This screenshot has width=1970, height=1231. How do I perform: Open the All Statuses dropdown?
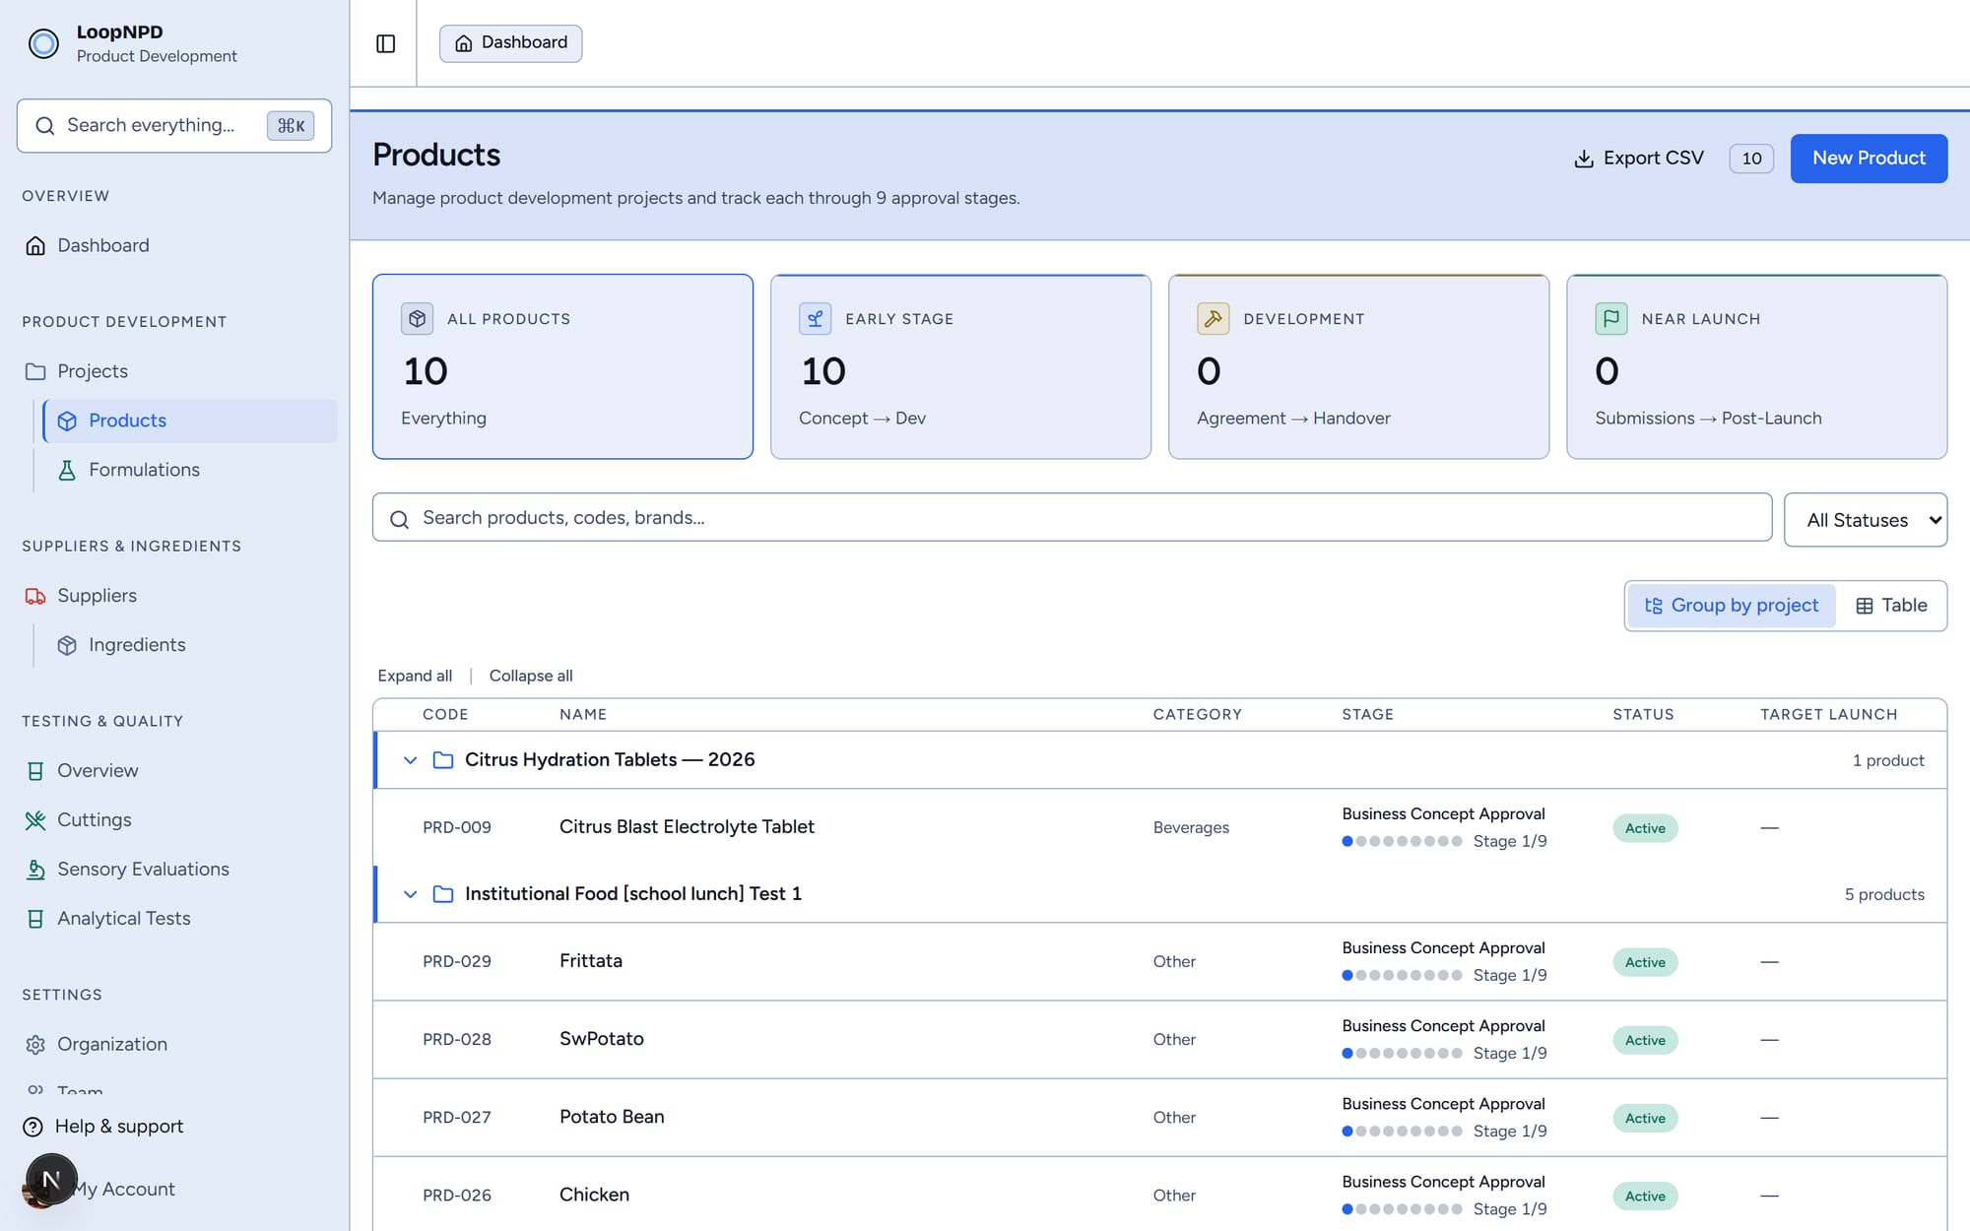tap(1866, 520)
